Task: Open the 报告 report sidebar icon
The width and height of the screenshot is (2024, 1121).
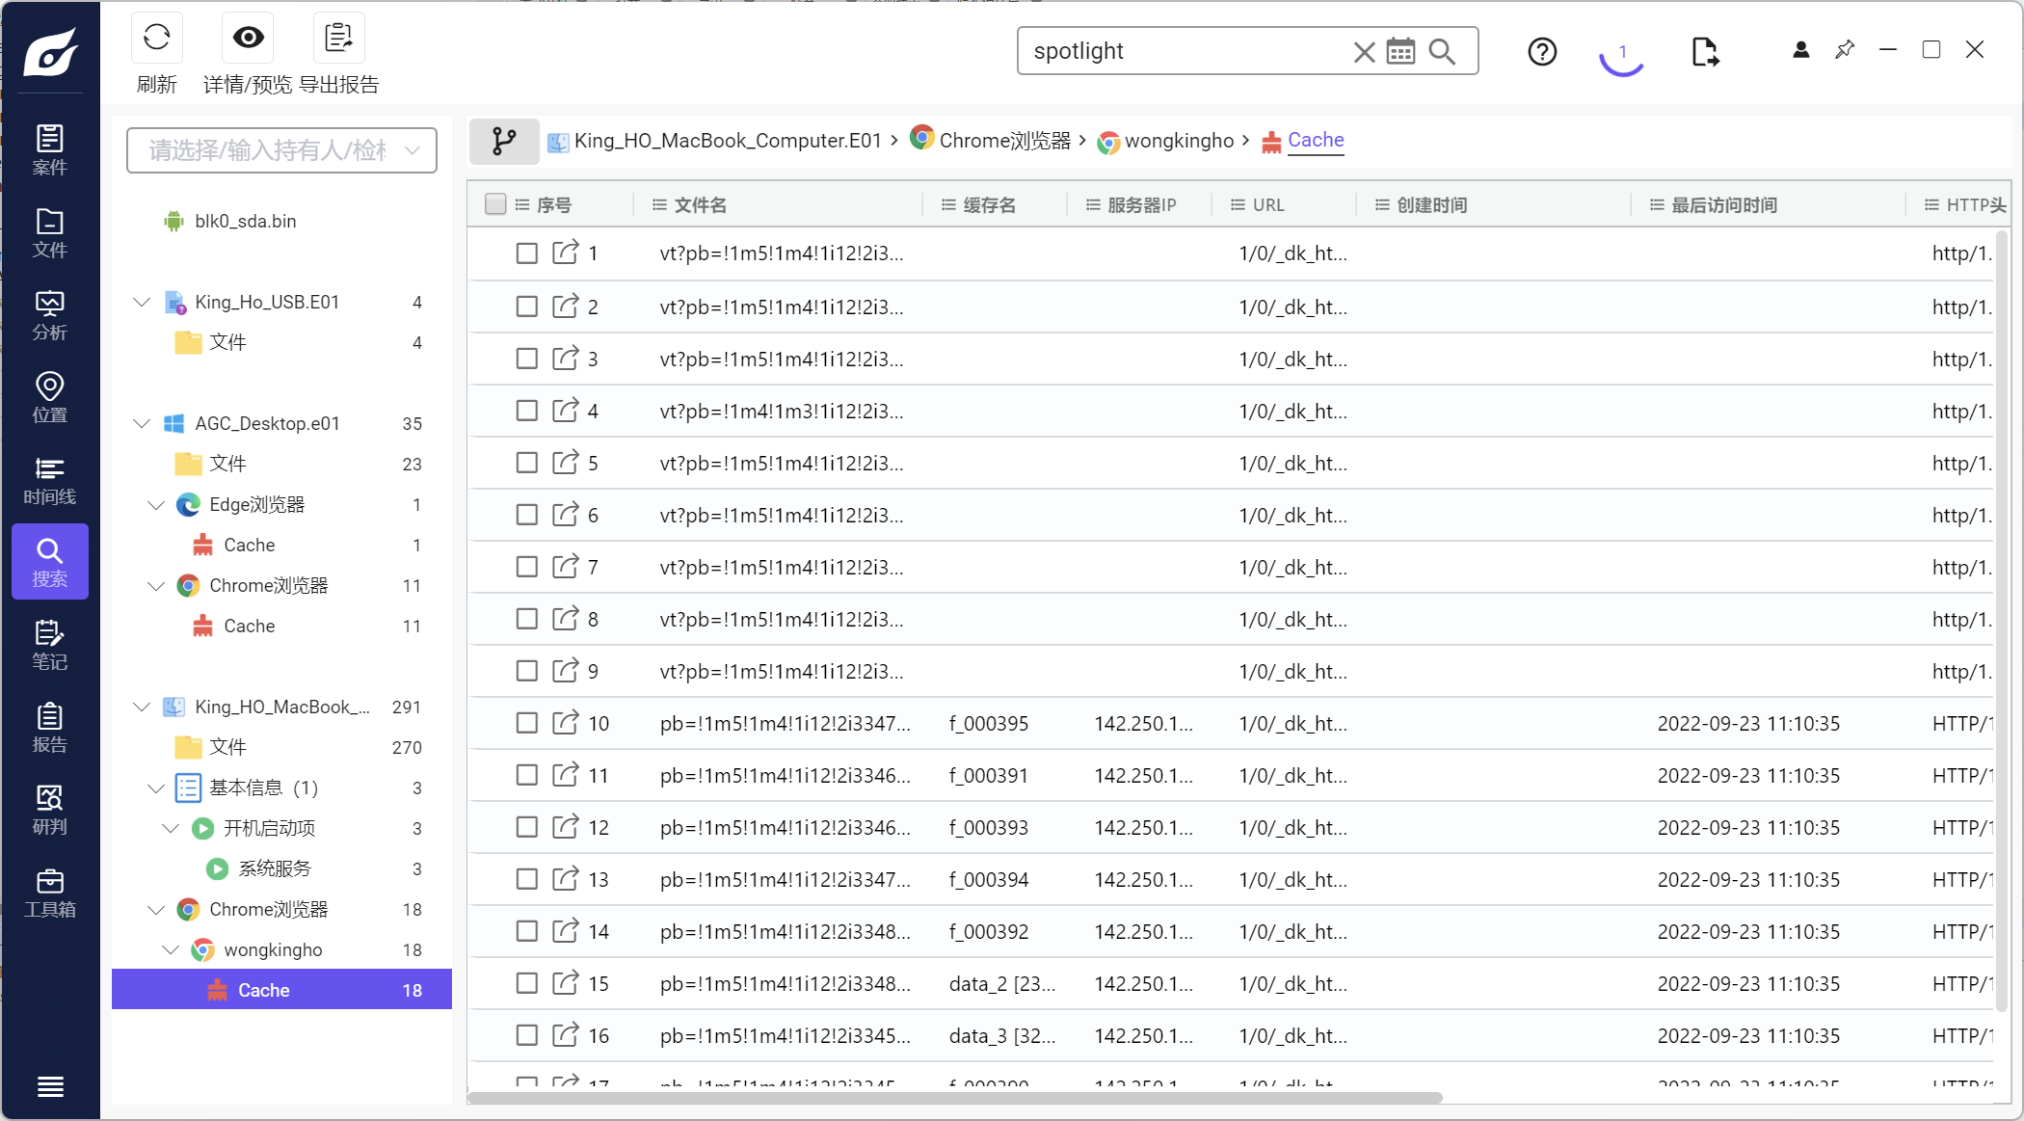Action: (50, 728)
